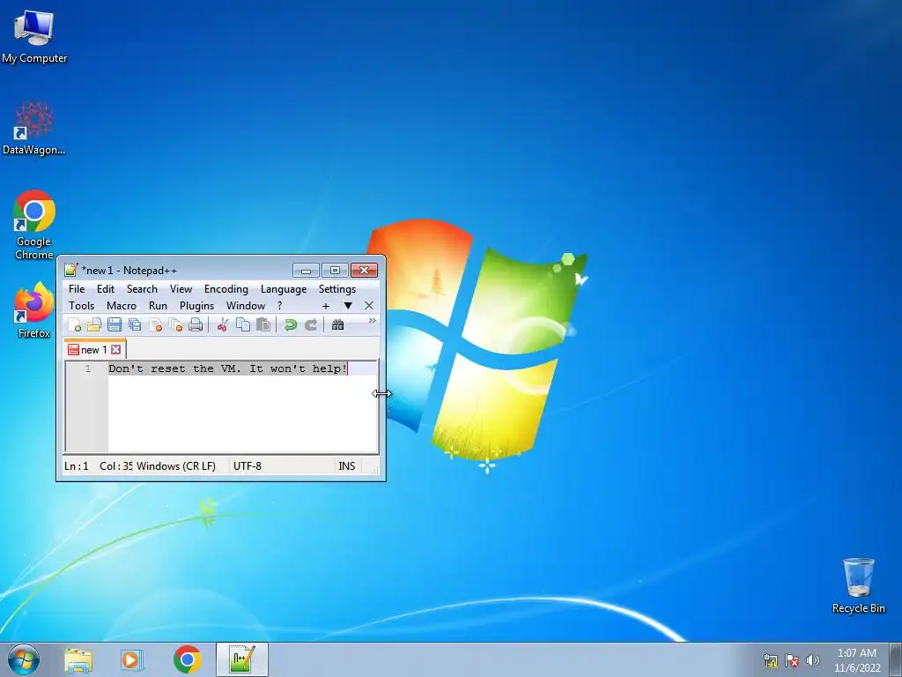Click the Save All toolbar icon
Image resolution: width=902 pixels, height=677 pixels.
tap(135, 324)
